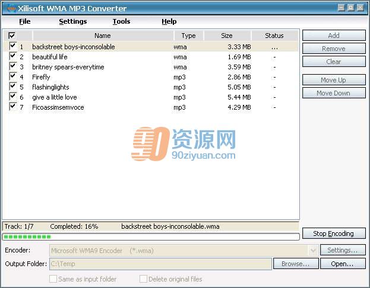The height and width of the screenshot is (288, 370).
Task: Select the 'Firefly' track name
Action: tap(41, 77)
